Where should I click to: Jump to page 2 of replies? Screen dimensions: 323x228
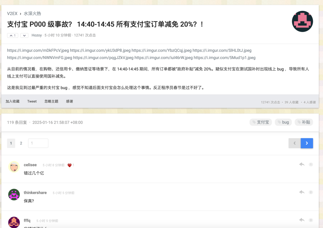click(21, 143)
